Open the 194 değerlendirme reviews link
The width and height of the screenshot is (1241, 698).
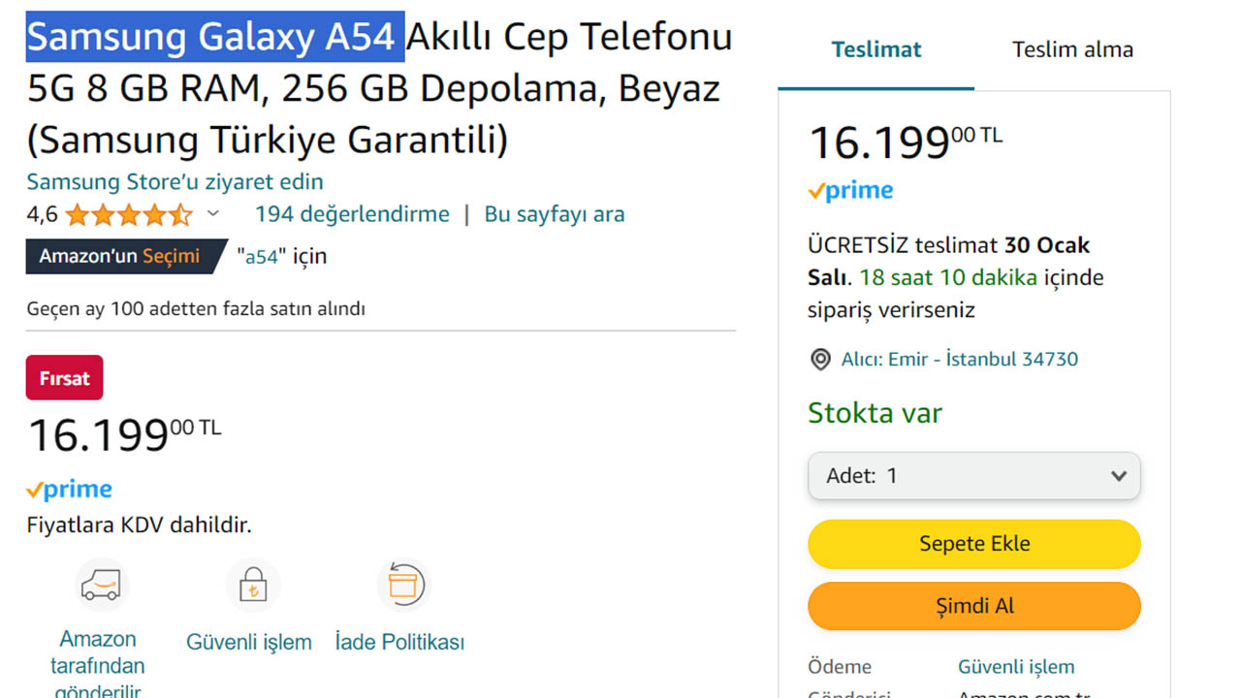tap(352, 213)
